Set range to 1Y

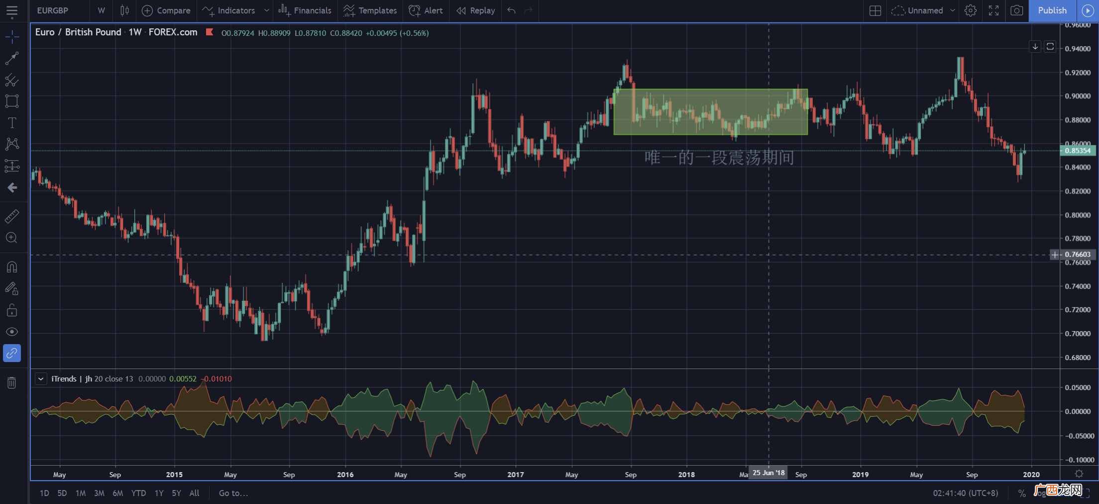point(159,493)
